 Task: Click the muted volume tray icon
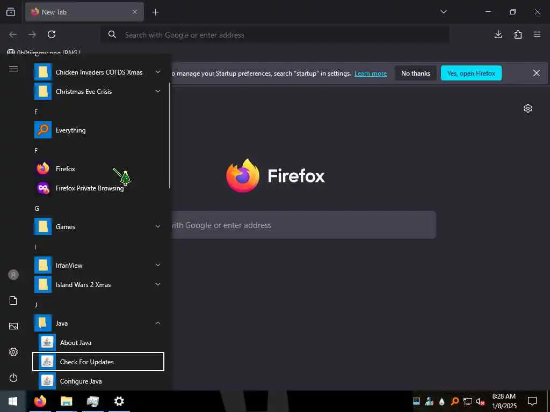tap(481, 401)
